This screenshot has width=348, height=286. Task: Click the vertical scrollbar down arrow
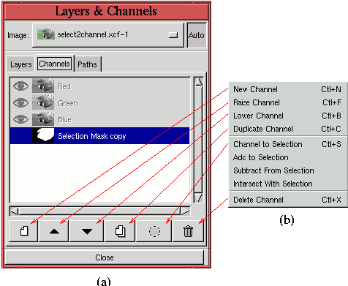[198, 197]
